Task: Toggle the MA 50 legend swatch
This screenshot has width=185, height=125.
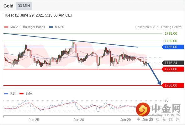Action: point(51,27)
